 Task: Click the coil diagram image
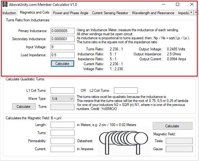pos(123,143)
